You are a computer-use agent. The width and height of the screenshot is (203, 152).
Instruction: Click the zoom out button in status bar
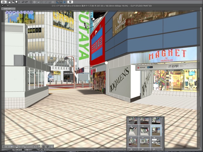17,150
